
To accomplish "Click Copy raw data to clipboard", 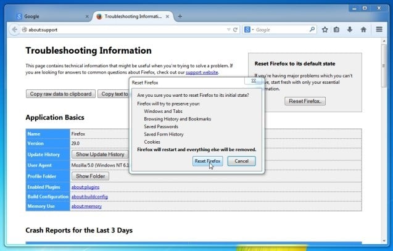I will [60, 94].
